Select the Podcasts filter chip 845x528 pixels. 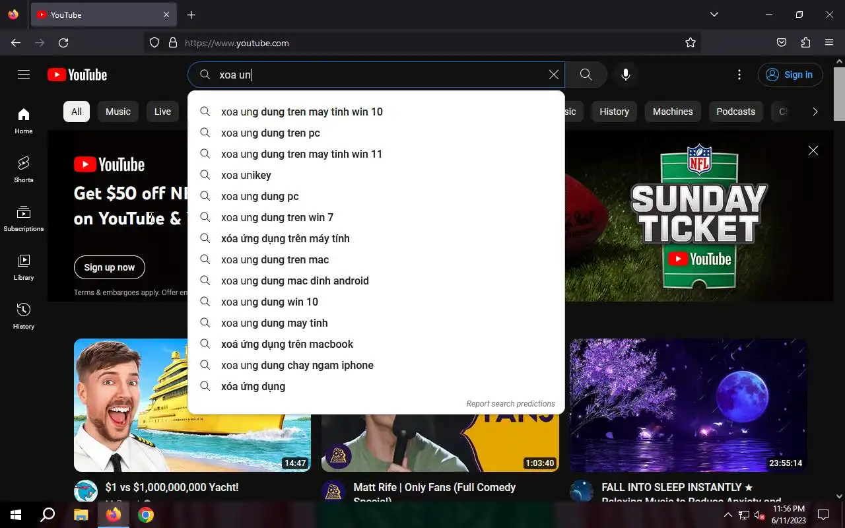[x=735, y=112]
